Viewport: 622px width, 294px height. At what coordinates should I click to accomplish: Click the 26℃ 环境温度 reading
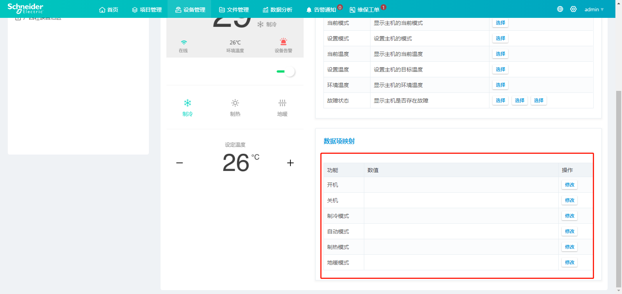tap(235, 46)
